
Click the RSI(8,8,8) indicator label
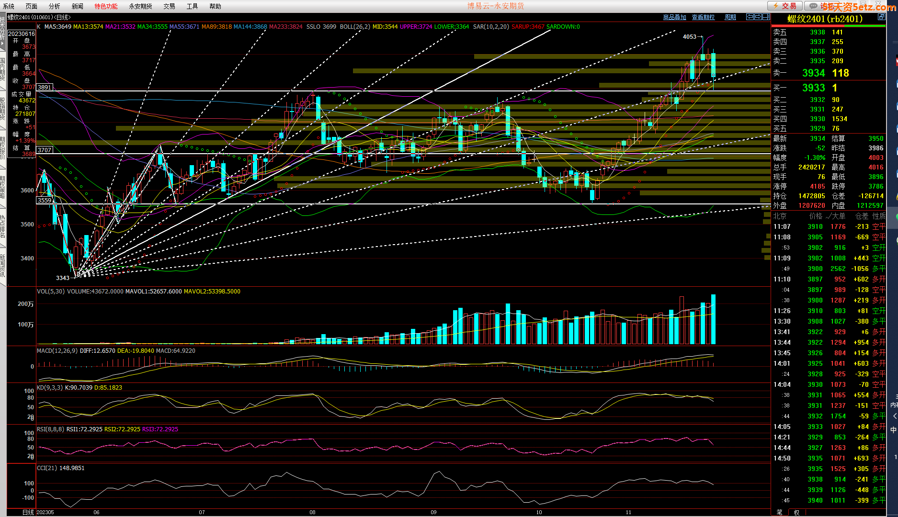coord(51,429)
